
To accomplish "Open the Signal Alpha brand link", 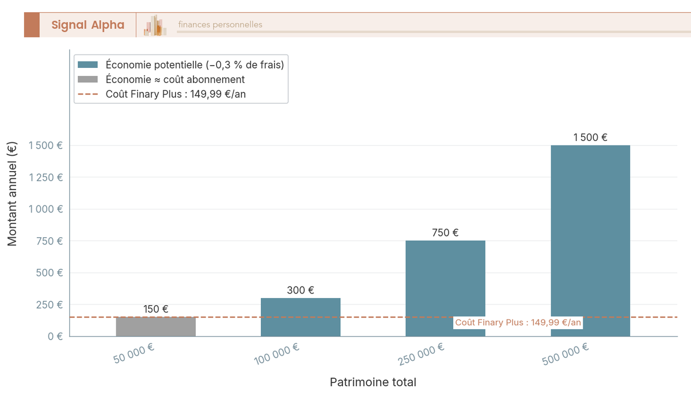I will 88,25.
